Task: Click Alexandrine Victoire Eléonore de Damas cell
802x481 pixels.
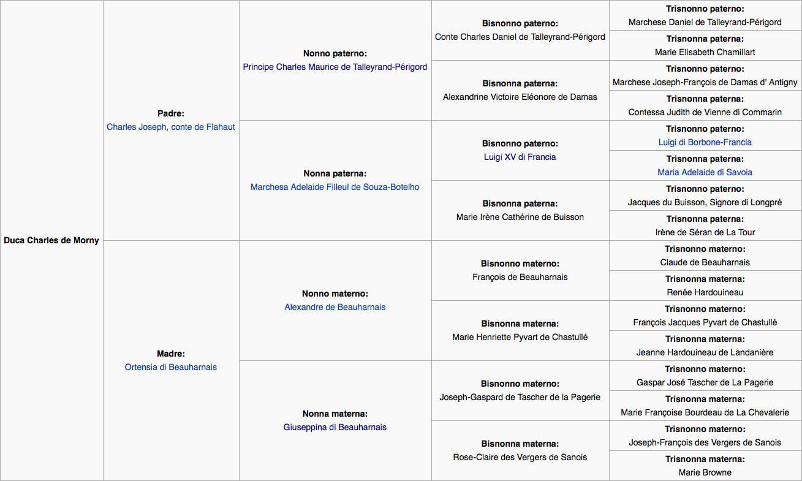Action: coord(520,97)
